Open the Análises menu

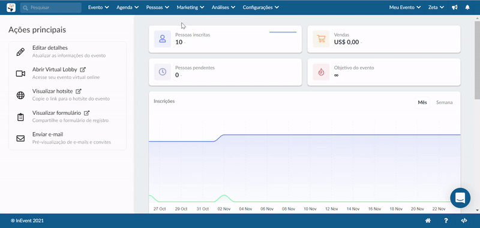[223, 7]
